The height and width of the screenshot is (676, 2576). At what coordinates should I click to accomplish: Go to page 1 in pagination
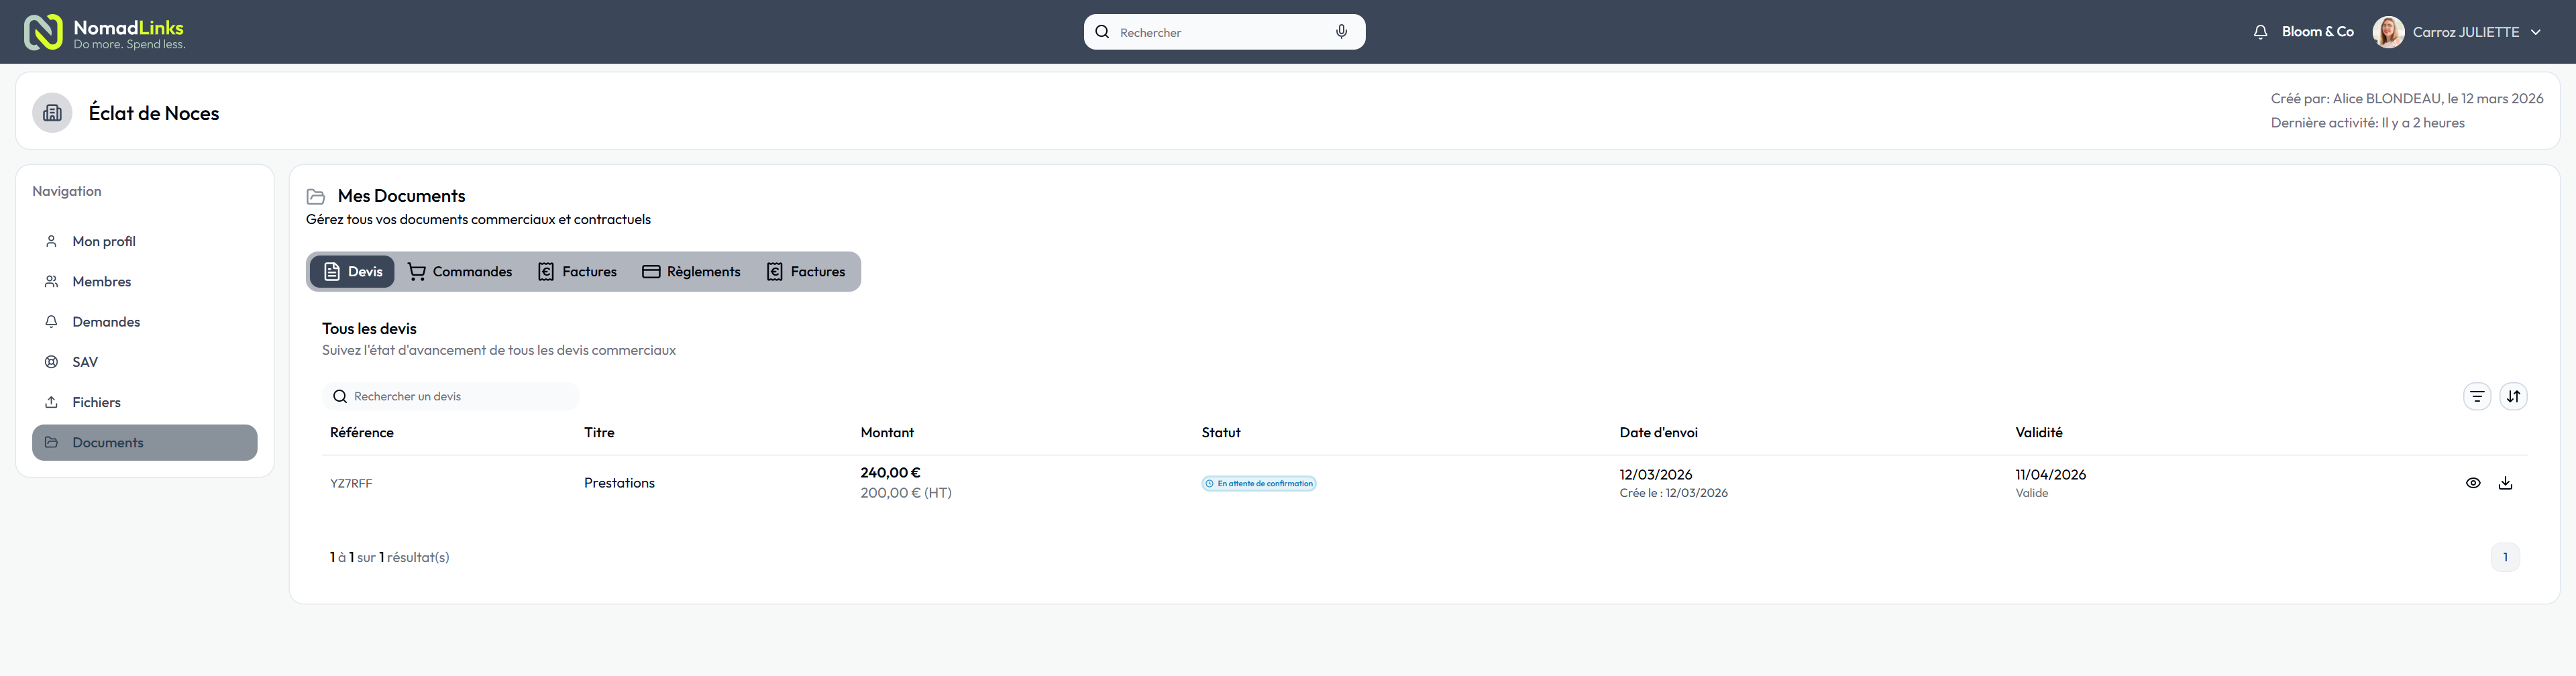coord(2504,558)
